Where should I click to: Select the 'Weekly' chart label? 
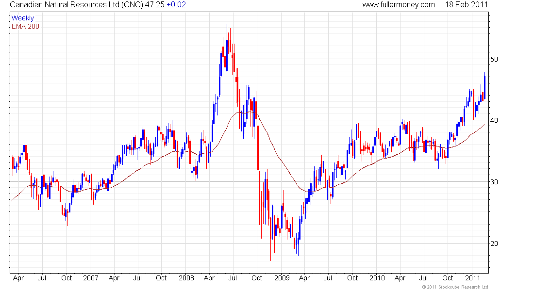pos(23,18)
